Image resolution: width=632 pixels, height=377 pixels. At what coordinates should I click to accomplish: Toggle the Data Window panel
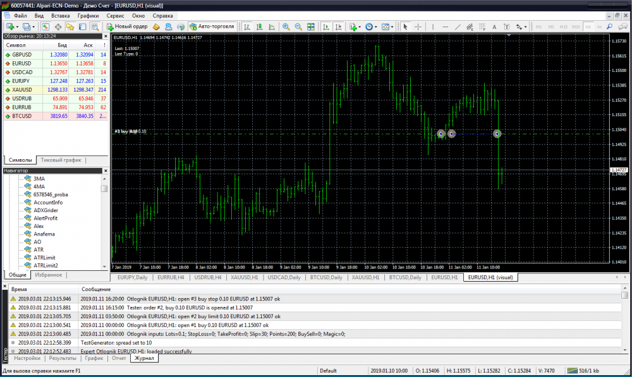click(58, 27)
